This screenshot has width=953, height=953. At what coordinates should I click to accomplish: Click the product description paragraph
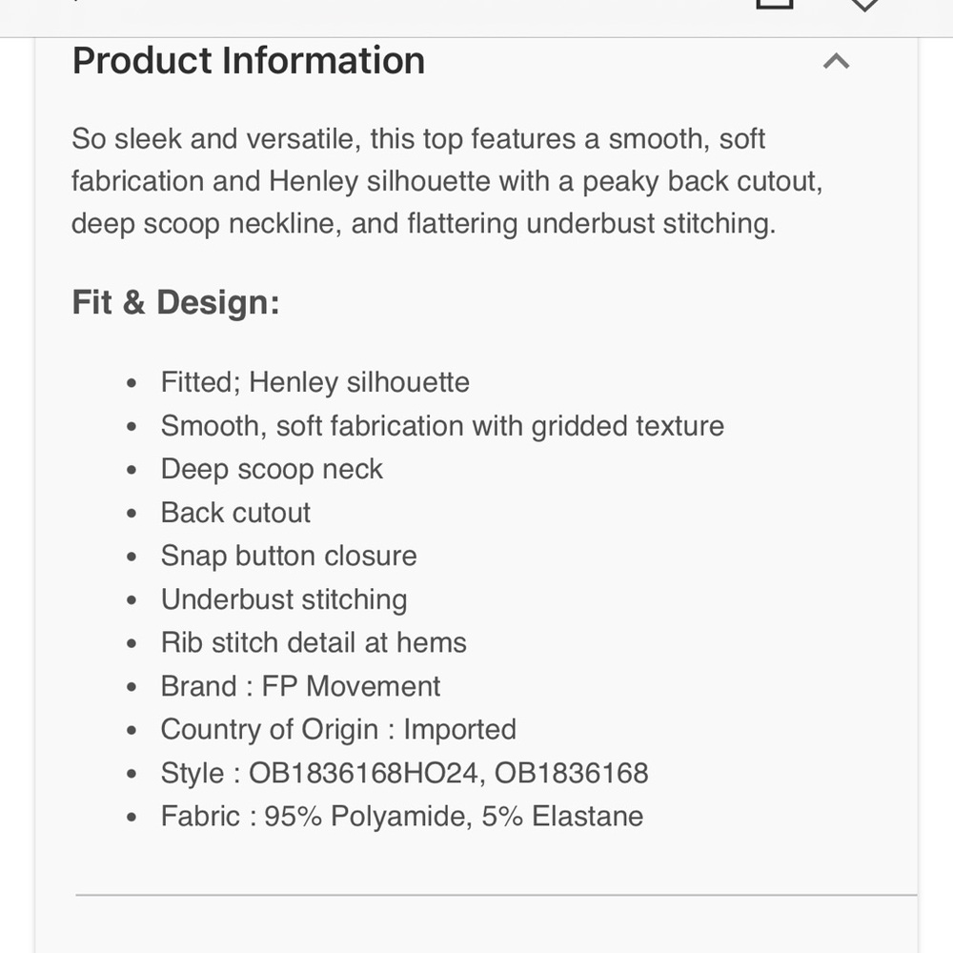447,181
